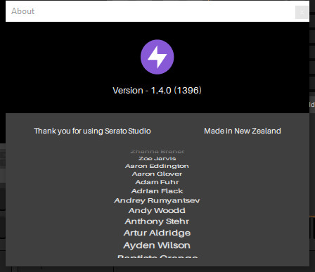Click the name Anthony Stehr

(x=157, y=221)
